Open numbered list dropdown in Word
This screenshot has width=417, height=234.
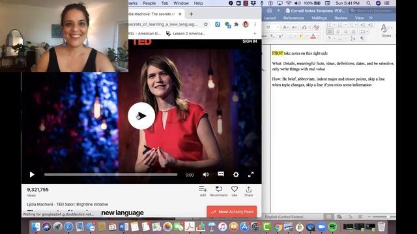[345, 25]
